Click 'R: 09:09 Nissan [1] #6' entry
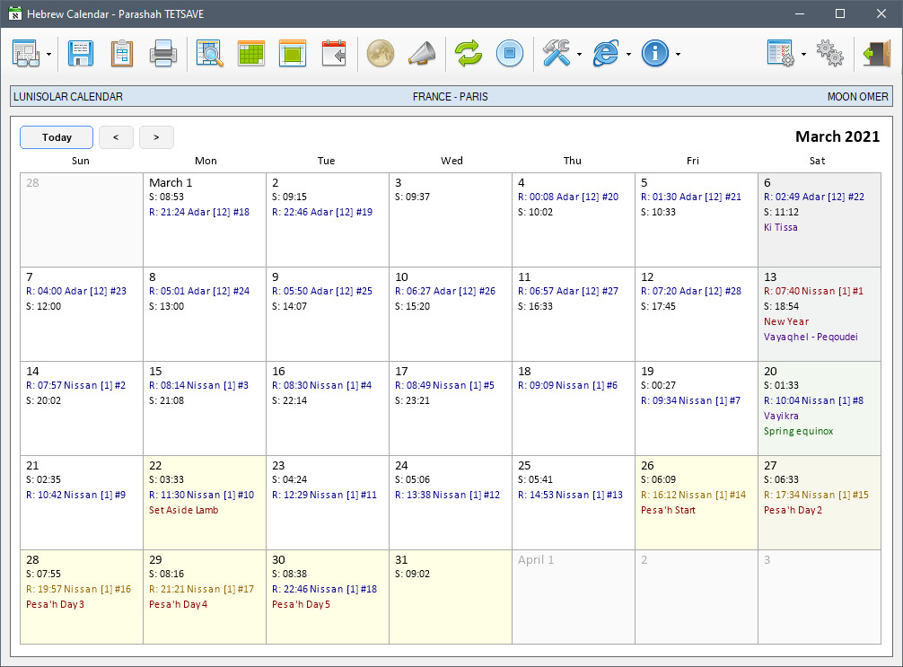The height and width of the screenshot is (667, 903). coord(567,385)
